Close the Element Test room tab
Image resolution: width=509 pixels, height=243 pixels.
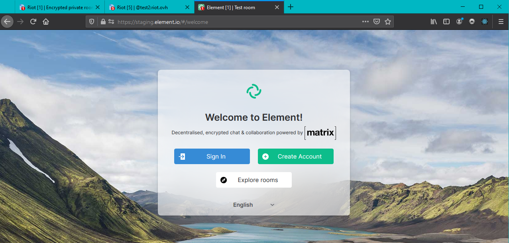click(x=277, y=7)
